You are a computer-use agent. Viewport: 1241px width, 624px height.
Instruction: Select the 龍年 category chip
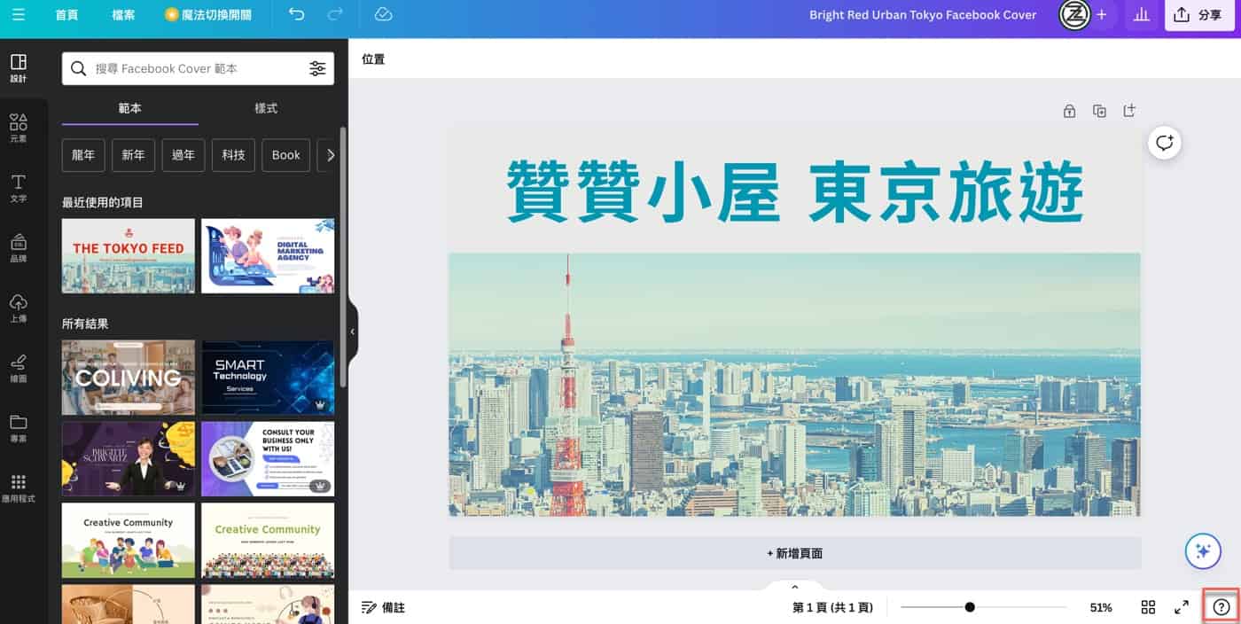(x=83, y=155)
